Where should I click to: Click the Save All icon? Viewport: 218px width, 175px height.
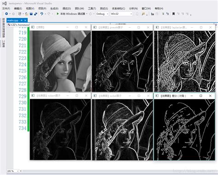[36, 14]
